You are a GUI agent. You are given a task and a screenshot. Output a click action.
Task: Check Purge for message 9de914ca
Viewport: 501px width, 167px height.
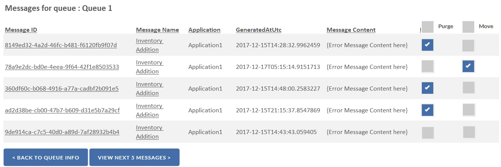click(428, 133)
